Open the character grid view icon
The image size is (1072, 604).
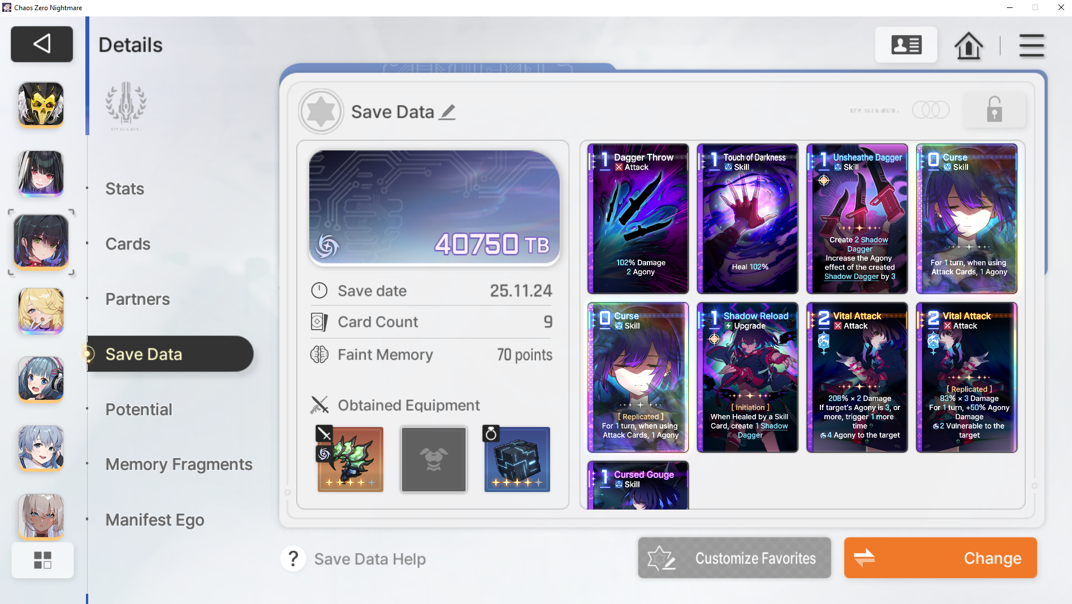point(42,560)
